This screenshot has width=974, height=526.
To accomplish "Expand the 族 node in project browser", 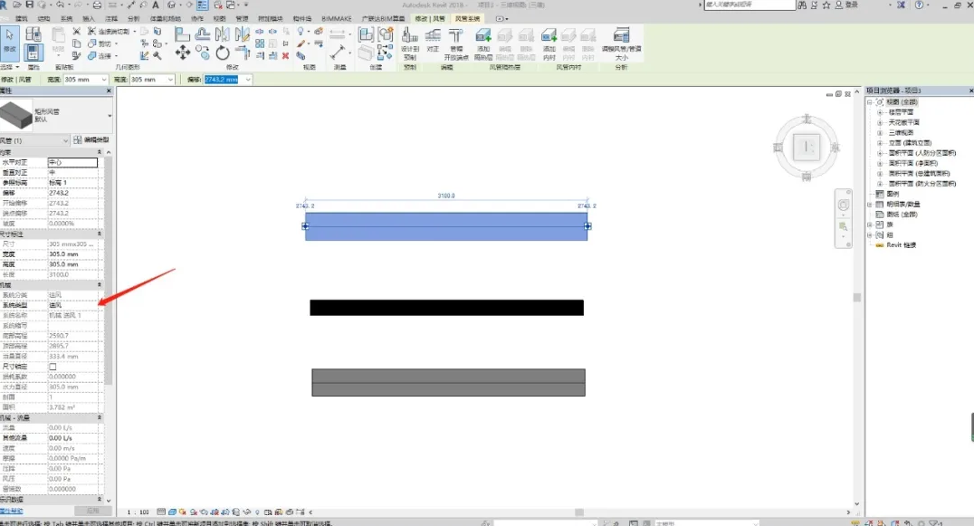I will click(870, 225).
